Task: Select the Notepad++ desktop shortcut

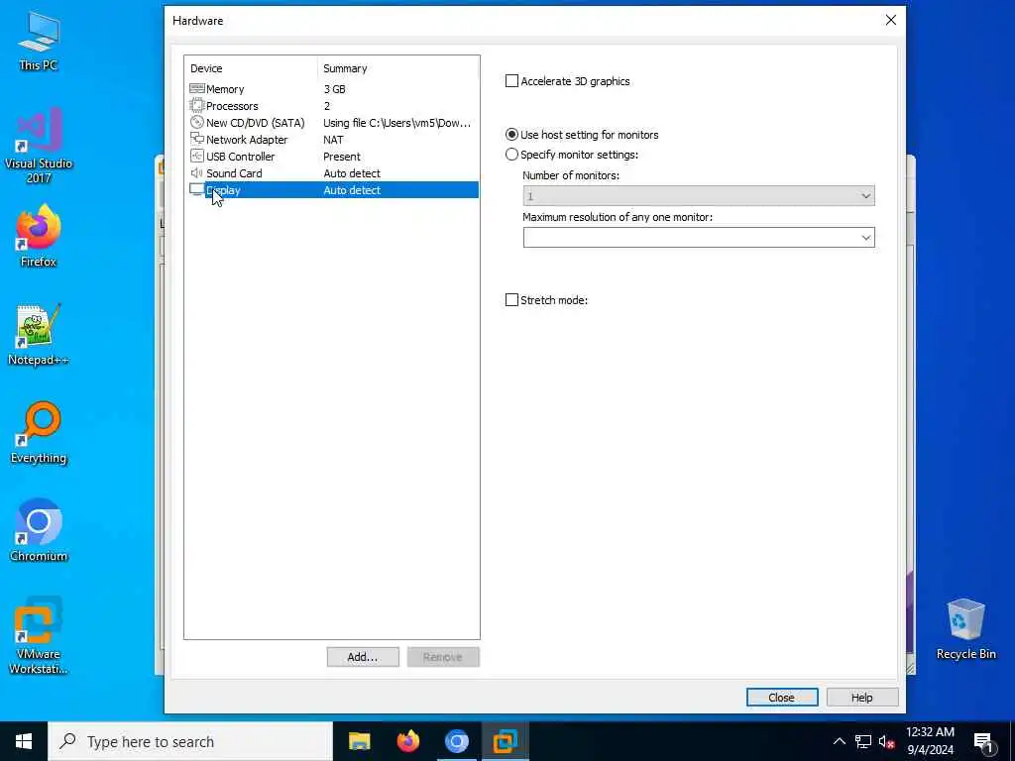Action: coord(39,335)
